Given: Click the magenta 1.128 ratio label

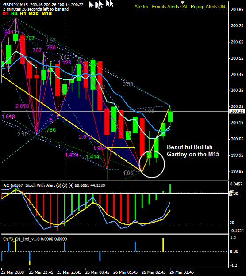Looking at the screenshot, I should click(65, 63).
